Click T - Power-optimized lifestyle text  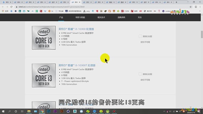point(75,81)
